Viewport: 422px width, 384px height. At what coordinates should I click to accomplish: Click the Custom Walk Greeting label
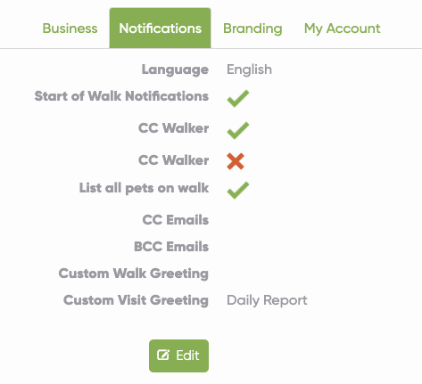(x=134, y=274)
